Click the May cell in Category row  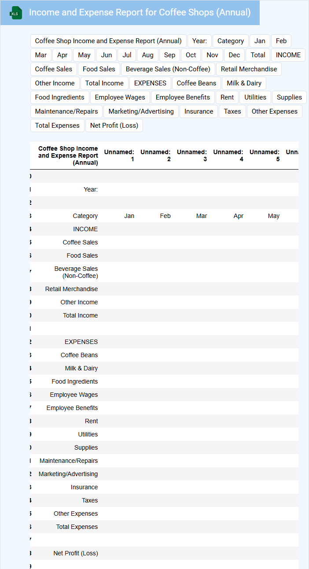point(273,216)
